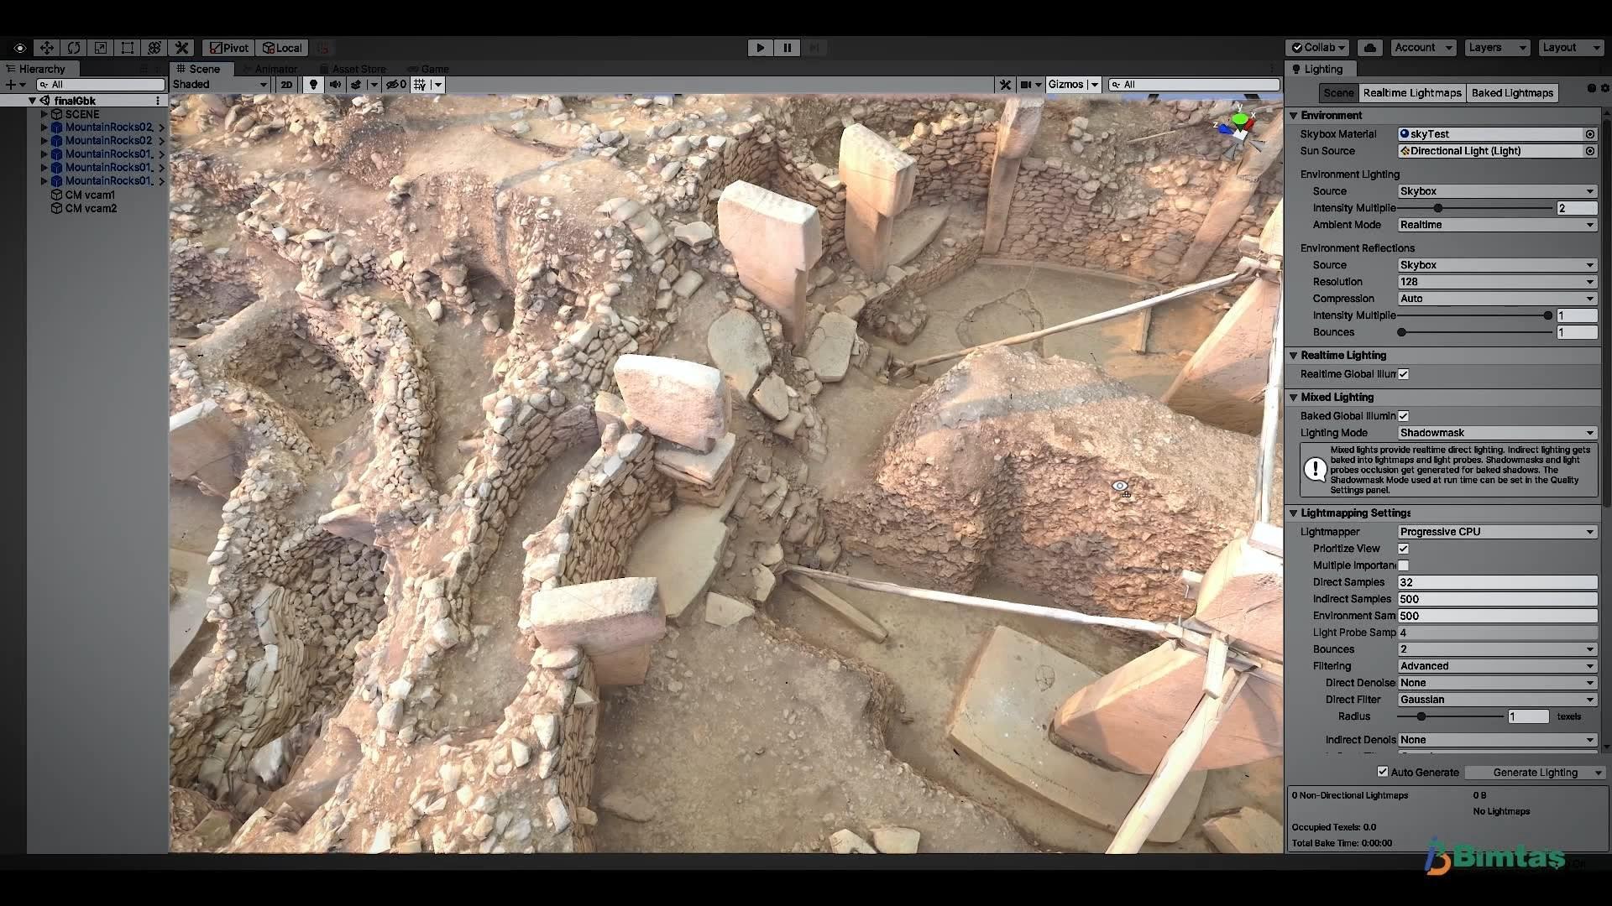Focus the Scene view search field
This screenshot has height=906, width=1612.
click(1194, 85)
